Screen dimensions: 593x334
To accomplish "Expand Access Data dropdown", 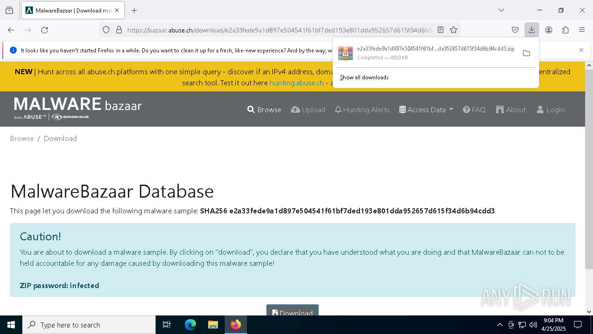I will coord(426,109).
